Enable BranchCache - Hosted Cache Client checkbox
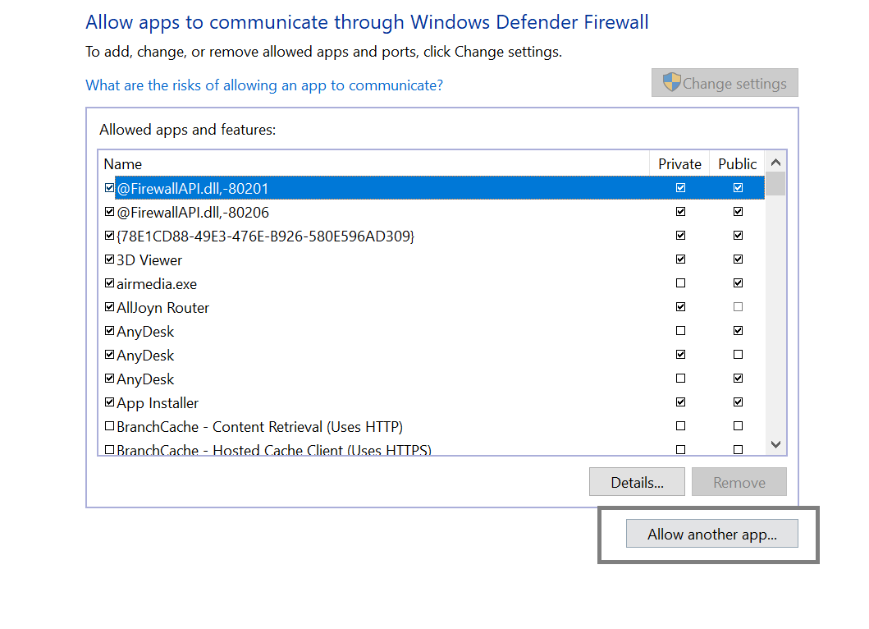 tap(109, 449)
